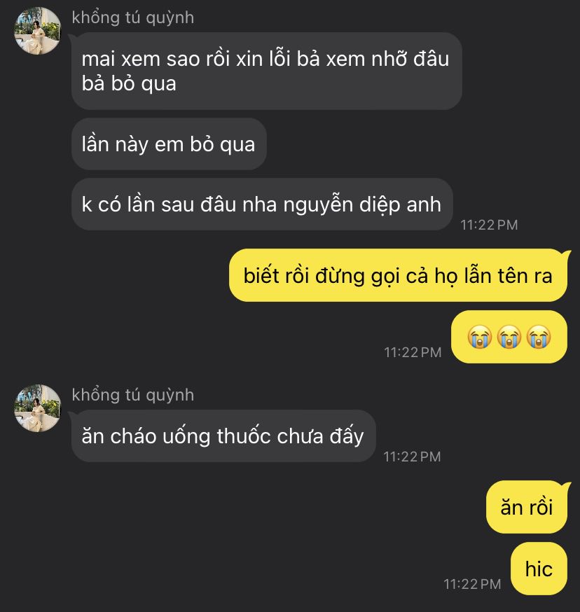Tap the avatar beside the 'ăn cháo' message

[38, 408]
